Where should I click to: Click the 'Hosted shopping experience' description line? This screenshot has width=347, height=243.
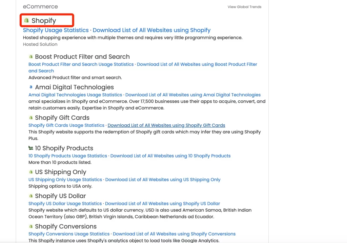pos(133,38)
